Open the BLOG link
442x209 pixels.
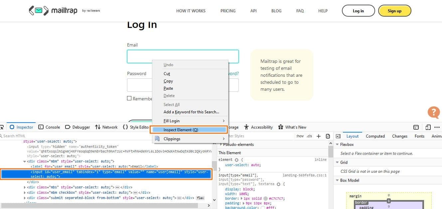276,11
